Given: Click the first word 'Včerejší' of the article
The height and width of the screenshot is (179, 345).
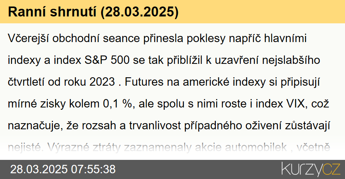Looking at the screenshot, I should [x=28, y=38].
